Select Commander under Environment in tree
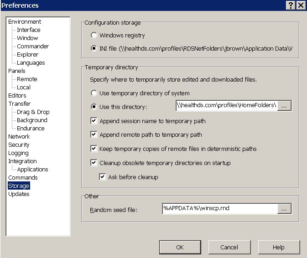 (33, 46)
